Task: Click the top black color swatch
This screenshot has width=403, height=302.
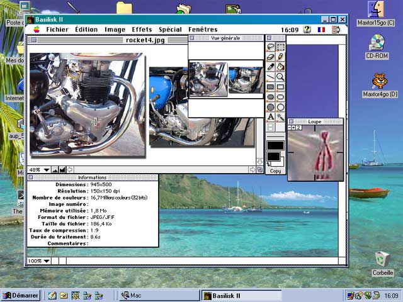Action: [275, 145]
